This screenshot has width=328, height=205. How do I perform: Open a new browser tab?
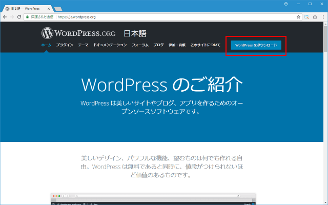click(58, 9)
